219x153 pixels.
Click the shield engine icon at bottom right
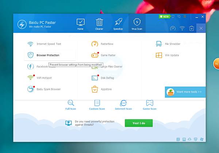click(x=196, y=139)
